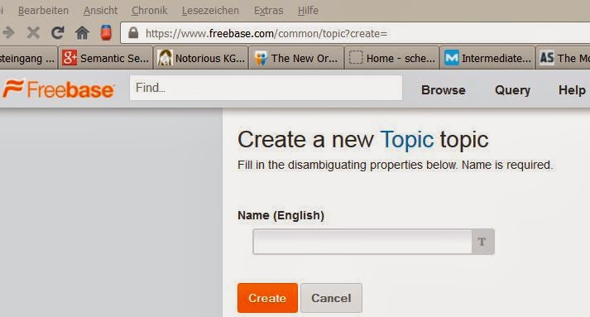Open The New Or... bookmark
The height and width of the screenshot is (317, 590).
click(x=296, y=58)
